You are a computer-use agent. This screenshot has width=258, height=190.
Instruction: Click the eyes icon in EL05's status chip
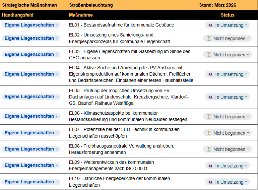[210, 97]
